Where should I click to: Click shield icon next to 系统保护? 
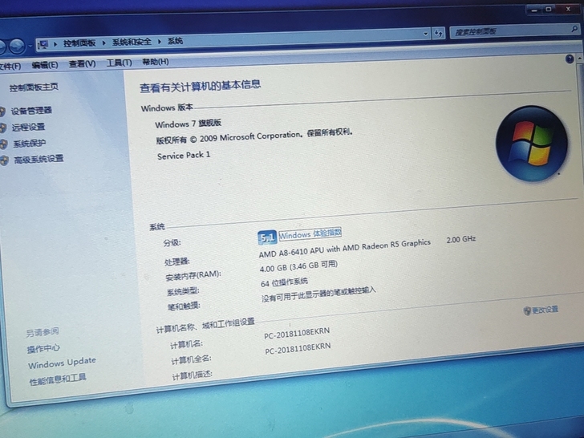[x=4, y=144]
